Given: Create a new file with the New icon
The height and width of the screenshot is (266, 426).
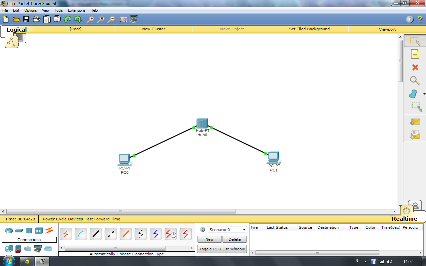Looking at the screenshot, I should pos(6,19).
